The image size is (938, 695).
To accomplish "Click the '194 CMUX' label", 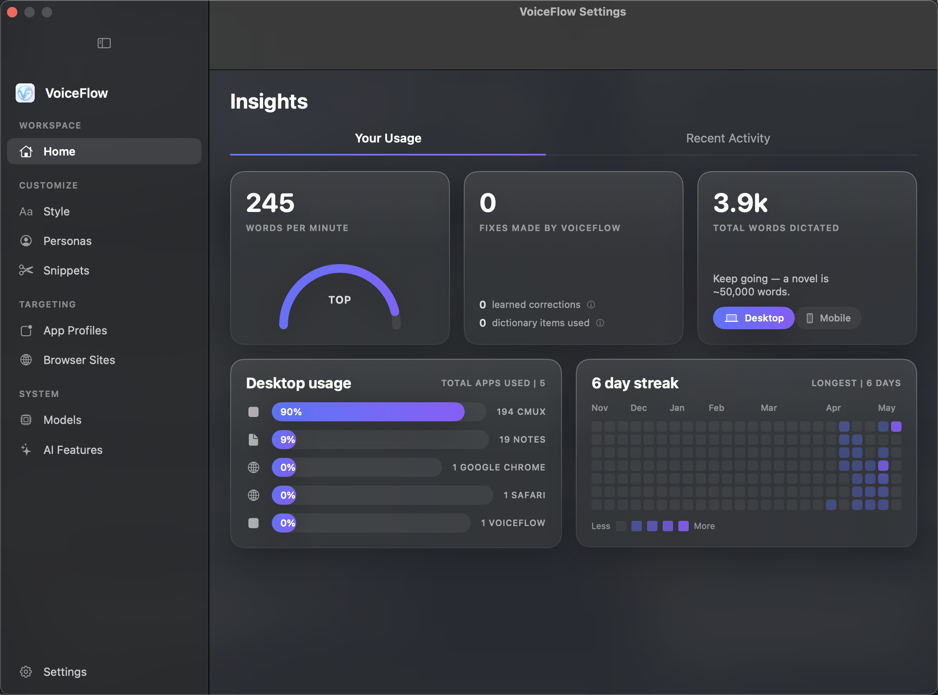I will [x=521, y=412].
